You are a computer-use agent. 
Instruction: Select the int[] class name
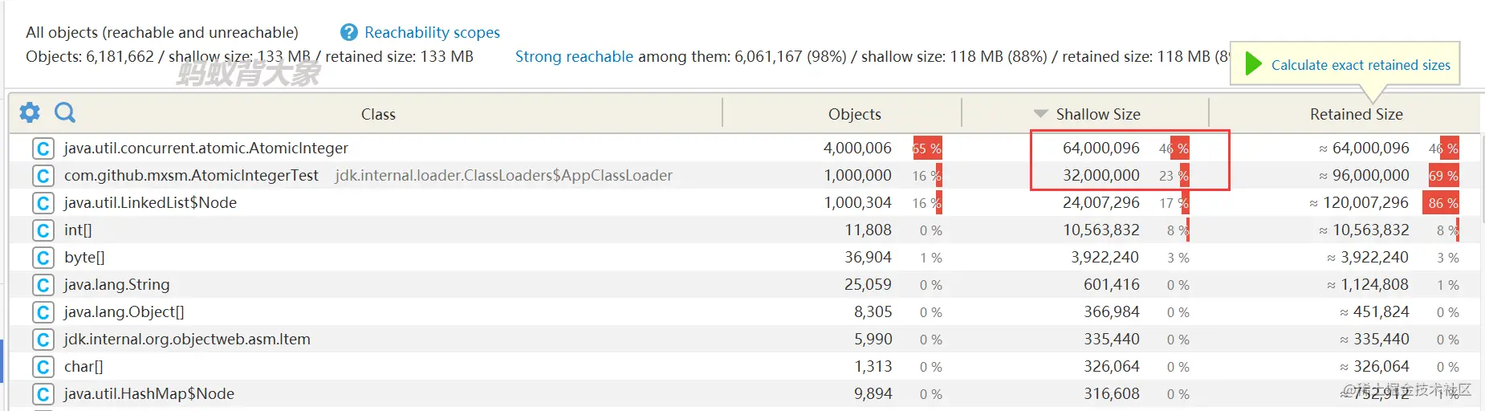tap(78, 230)
